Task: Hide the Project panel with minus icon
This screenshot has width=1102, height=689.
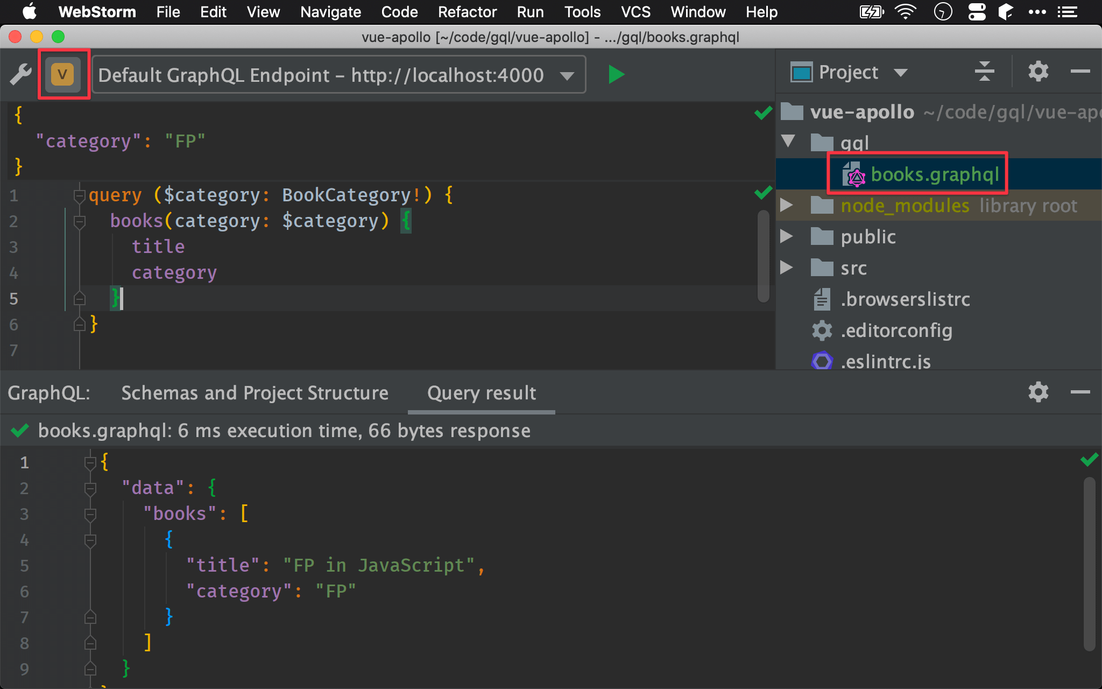Action: pos(1080,72)
